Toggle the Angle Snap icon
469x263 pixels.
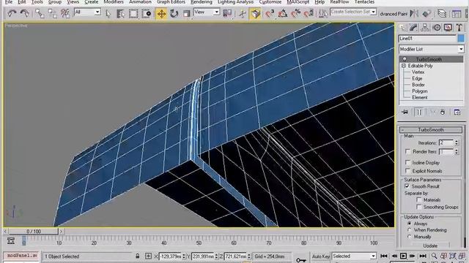point(283,13)
